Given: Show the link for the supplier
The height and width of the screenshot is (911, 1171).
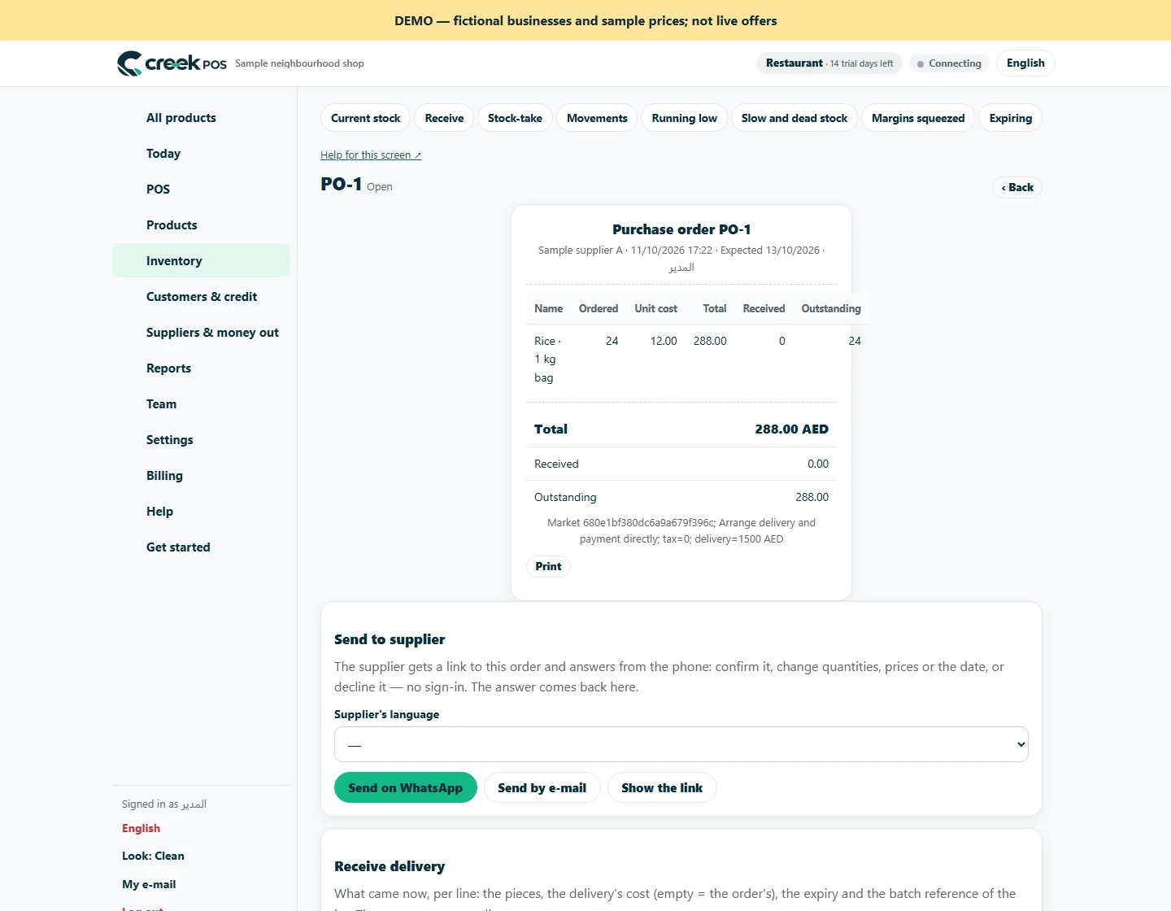Looking at the screenshot, I should (x=662, y=787).
